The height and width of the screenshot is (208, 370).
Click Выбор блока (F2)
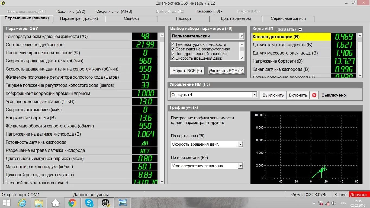tap(170, 11)
